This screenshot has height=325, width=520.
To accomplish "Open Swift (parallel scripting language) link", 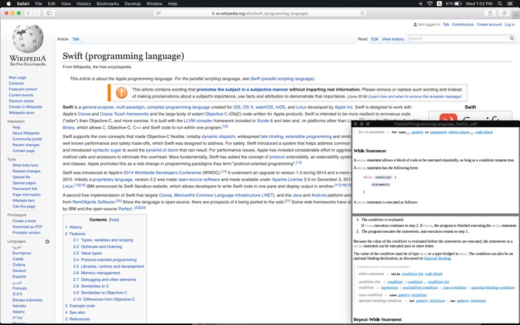I will [282, 79].
